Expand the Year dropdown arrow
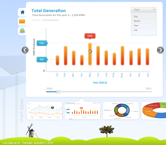 (154, 10)
